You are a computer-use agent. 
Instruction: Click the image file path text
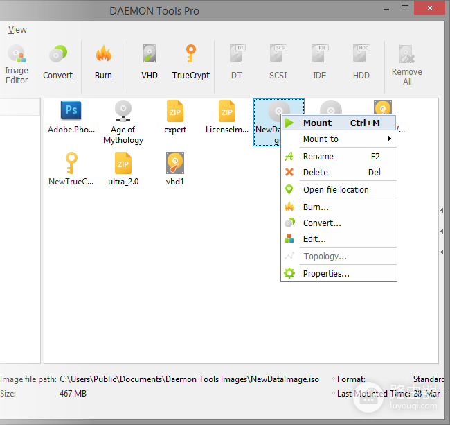pos(189,379)
